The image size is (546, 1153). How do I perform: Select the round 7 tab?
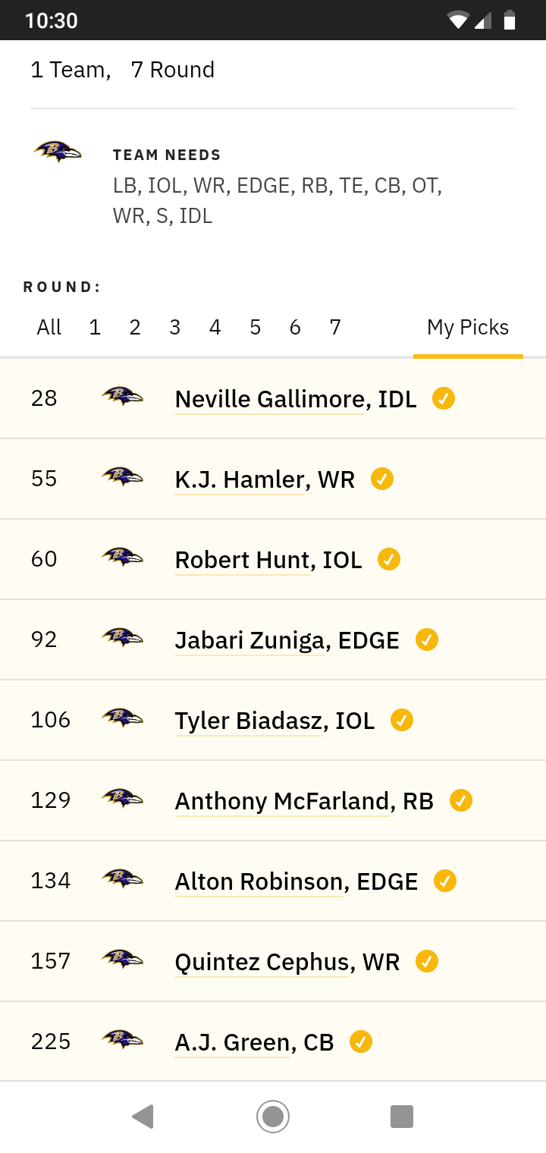point(335,327)
